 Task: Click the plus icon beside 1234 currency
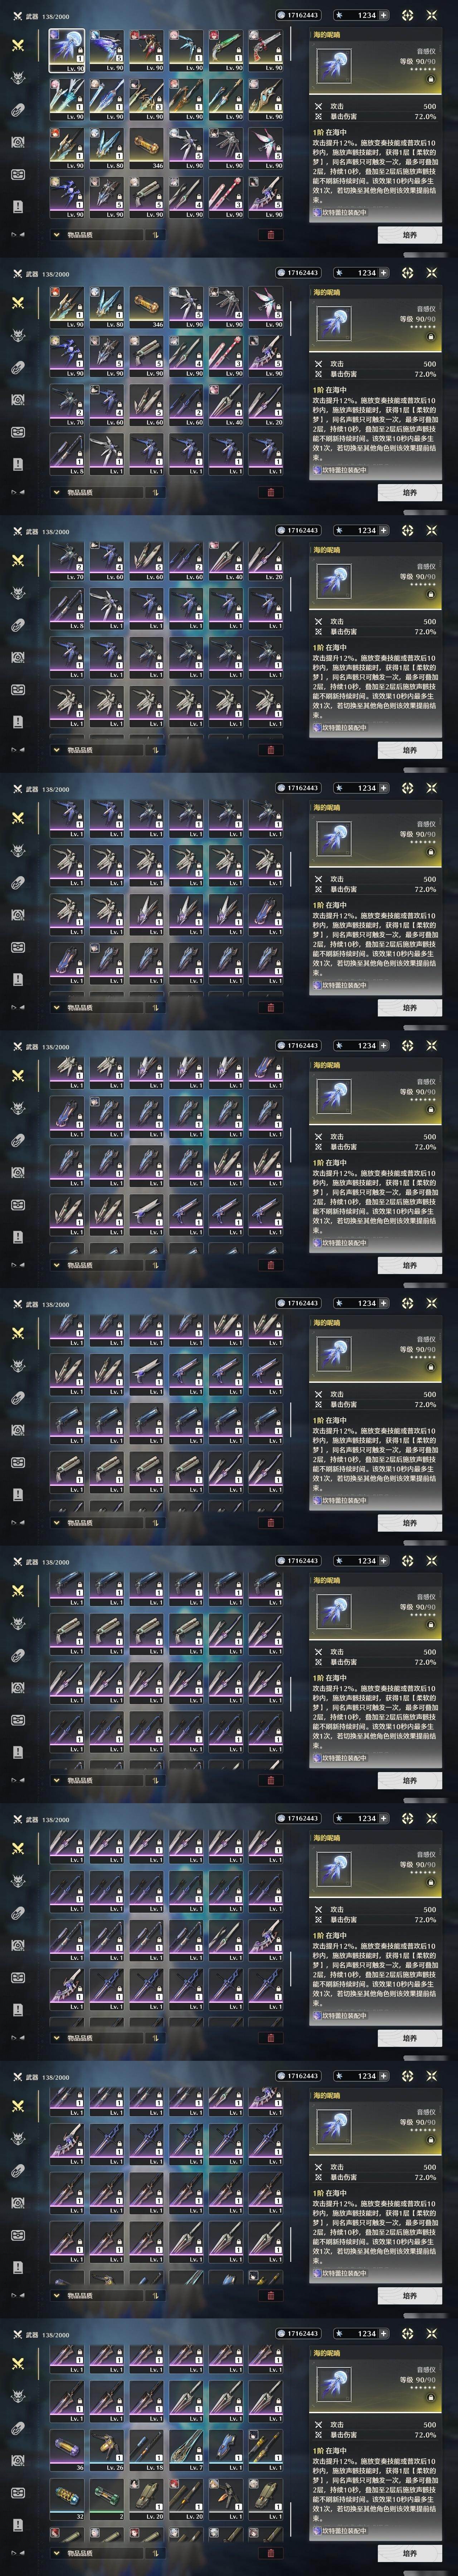[384, 15]
